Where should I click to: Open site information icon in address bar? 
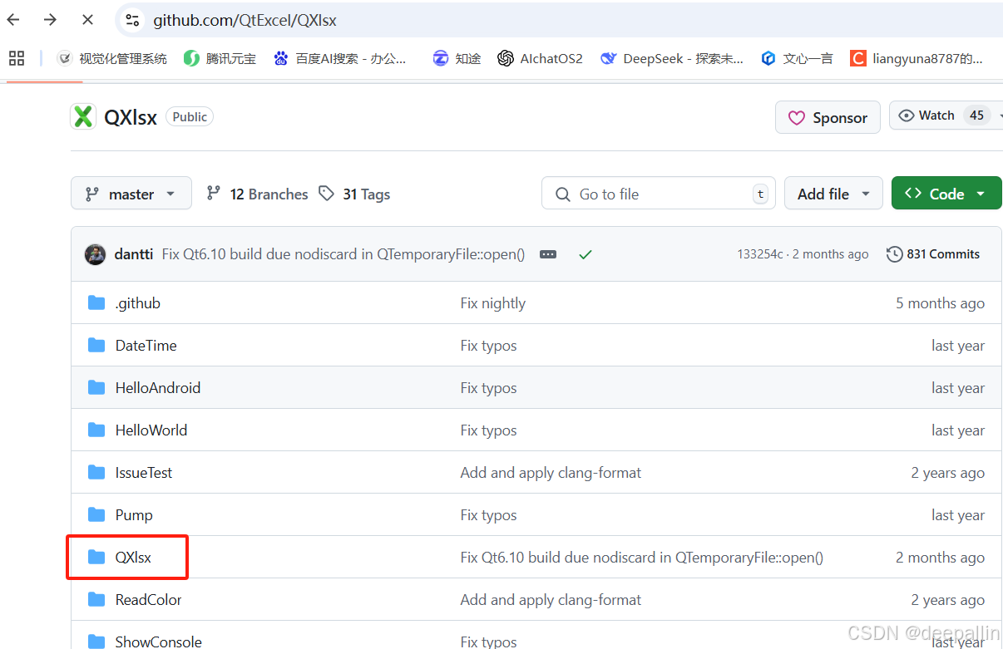132,20
